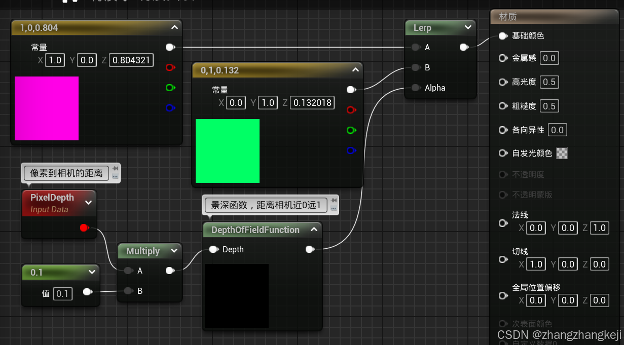Toggle pin icon on 像素到相机的距离 comment bubble
This screenshot has width=624, height=345.
115,169
